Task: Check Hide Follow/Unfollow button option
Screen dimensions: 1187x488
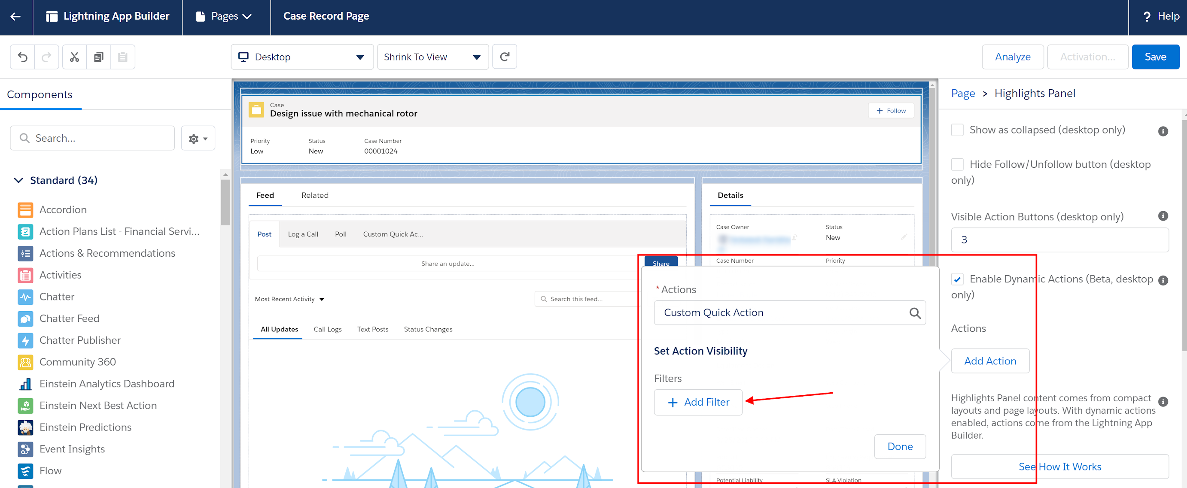Action: pos(957,164)
